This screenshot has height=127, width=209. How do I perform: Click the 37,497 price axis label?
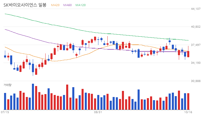[196, 45]
